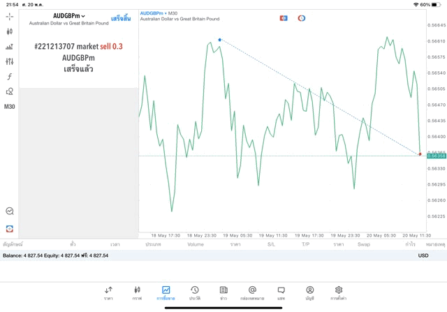Image resolution: width=447 pixels, height=312 pixels.
Task: Click the circular red-blue icon above chart
Action: [x=302, y=18]
